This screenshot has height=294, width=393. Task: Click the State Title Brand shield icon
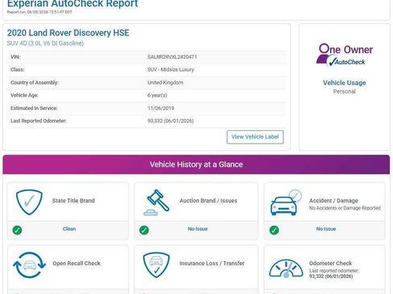(29, 202)
